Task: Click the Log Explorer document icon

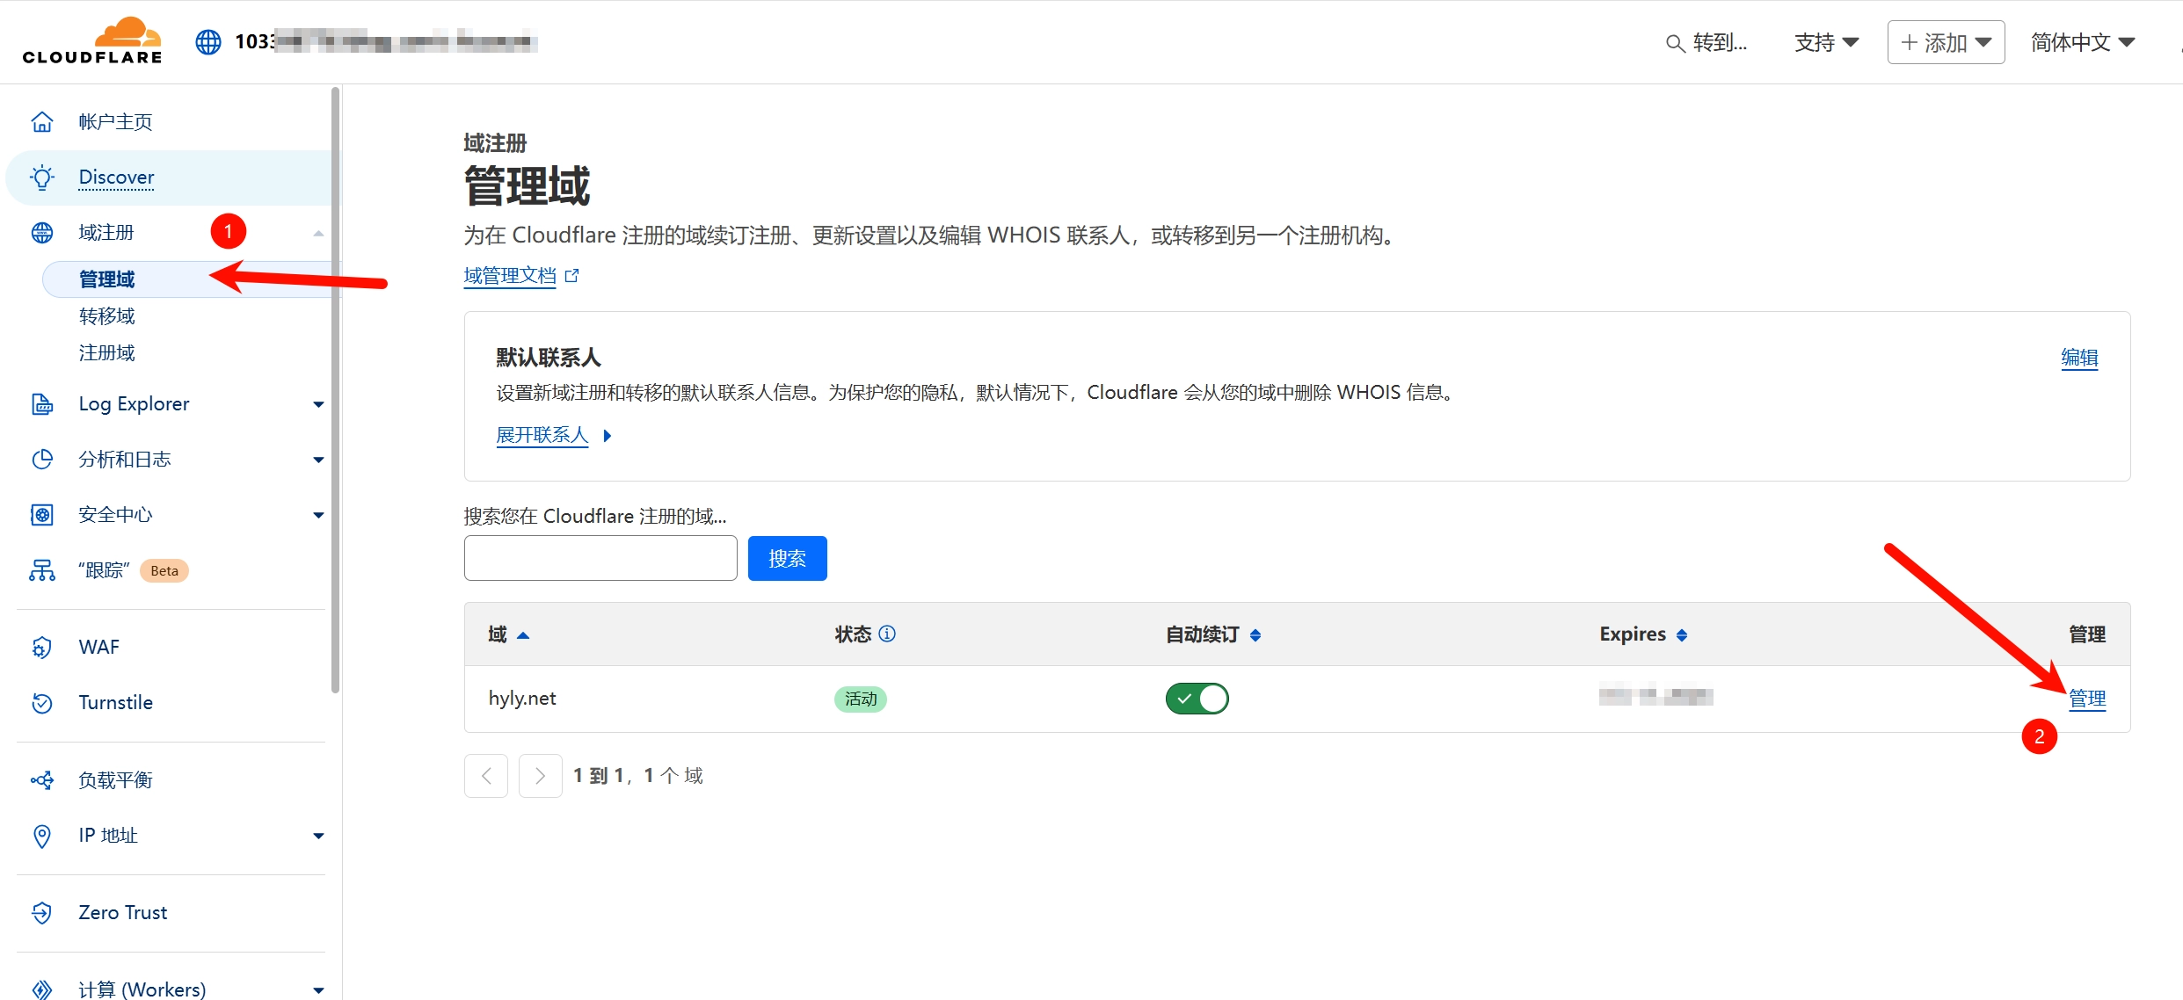Action: pyautogui.click(x=42, y=404)
